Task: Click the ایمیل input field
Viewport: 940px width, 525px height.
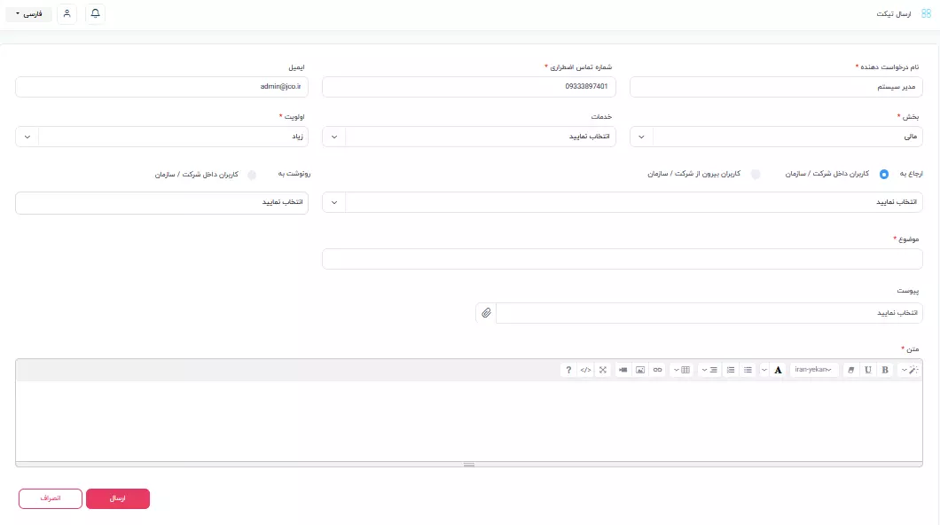Action: coord(162,87)
